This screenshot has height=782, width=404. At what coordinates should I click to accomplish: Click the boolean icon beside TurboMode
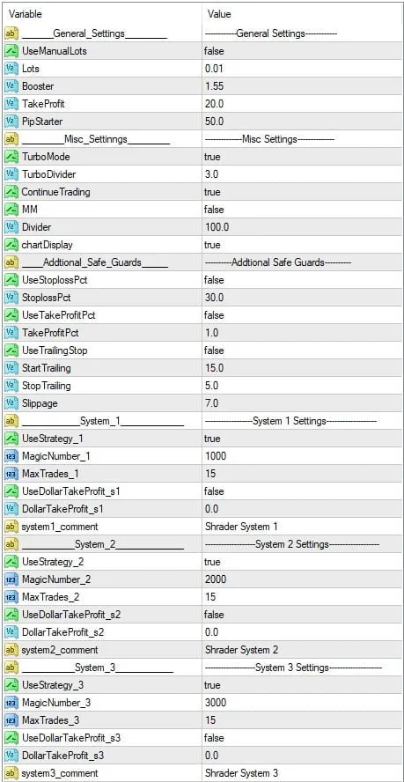pos(11,157)
